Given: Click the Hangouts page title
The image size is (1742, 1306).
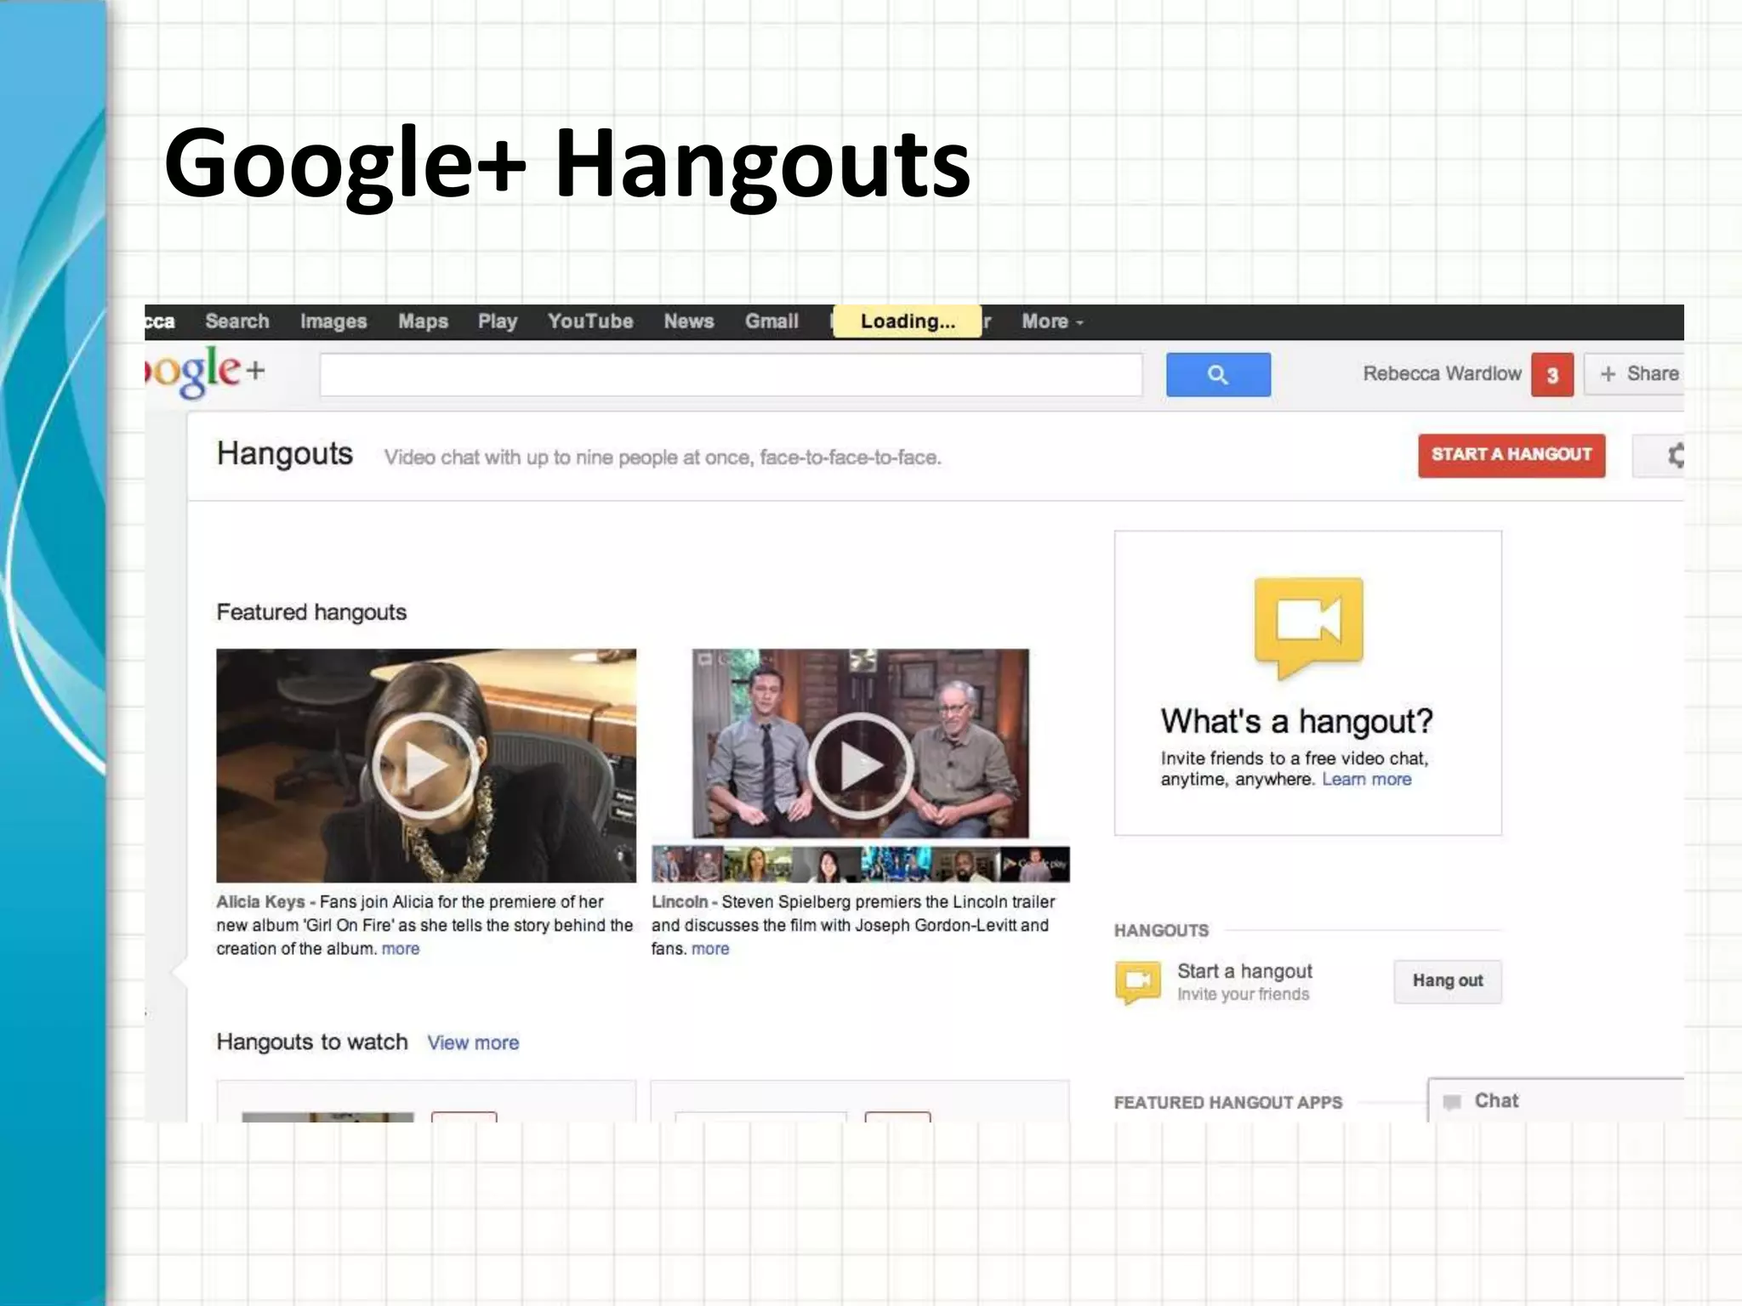Looking at the screenshot, I should click(284, 454).
